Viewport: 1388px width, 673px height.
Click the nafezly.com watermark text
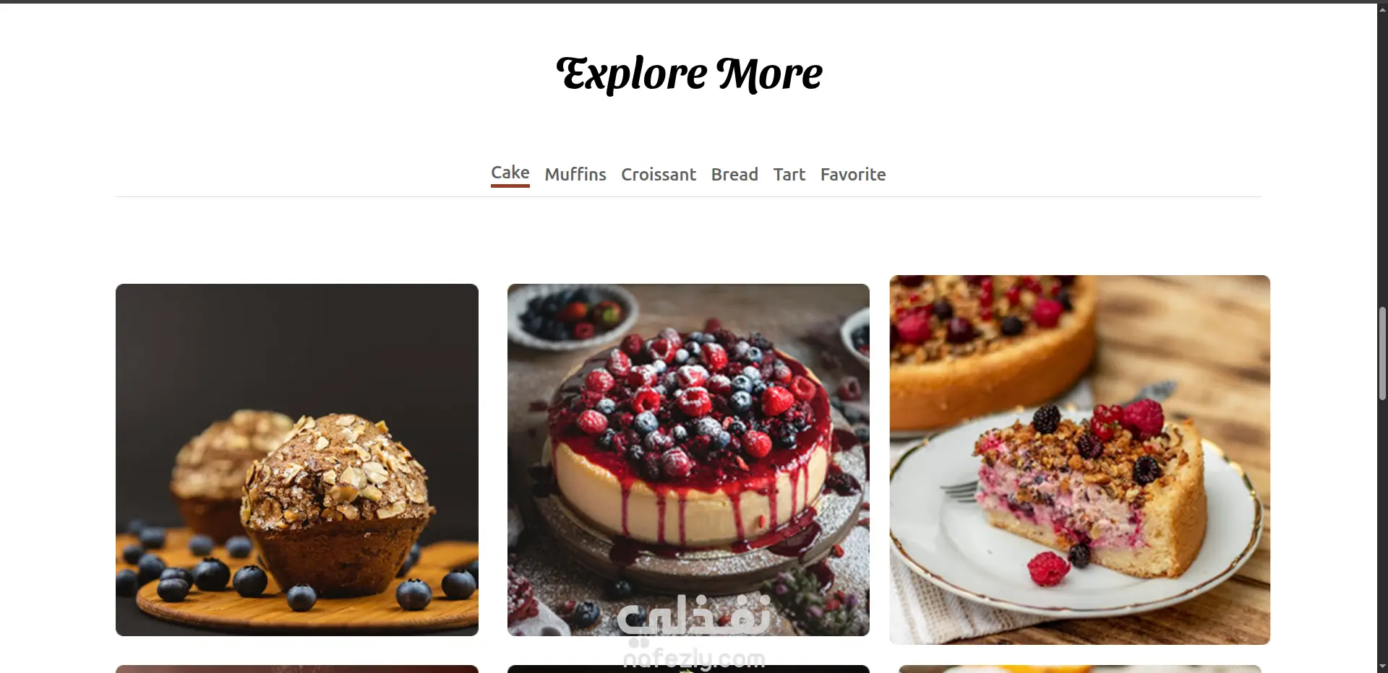pos(694,659)
